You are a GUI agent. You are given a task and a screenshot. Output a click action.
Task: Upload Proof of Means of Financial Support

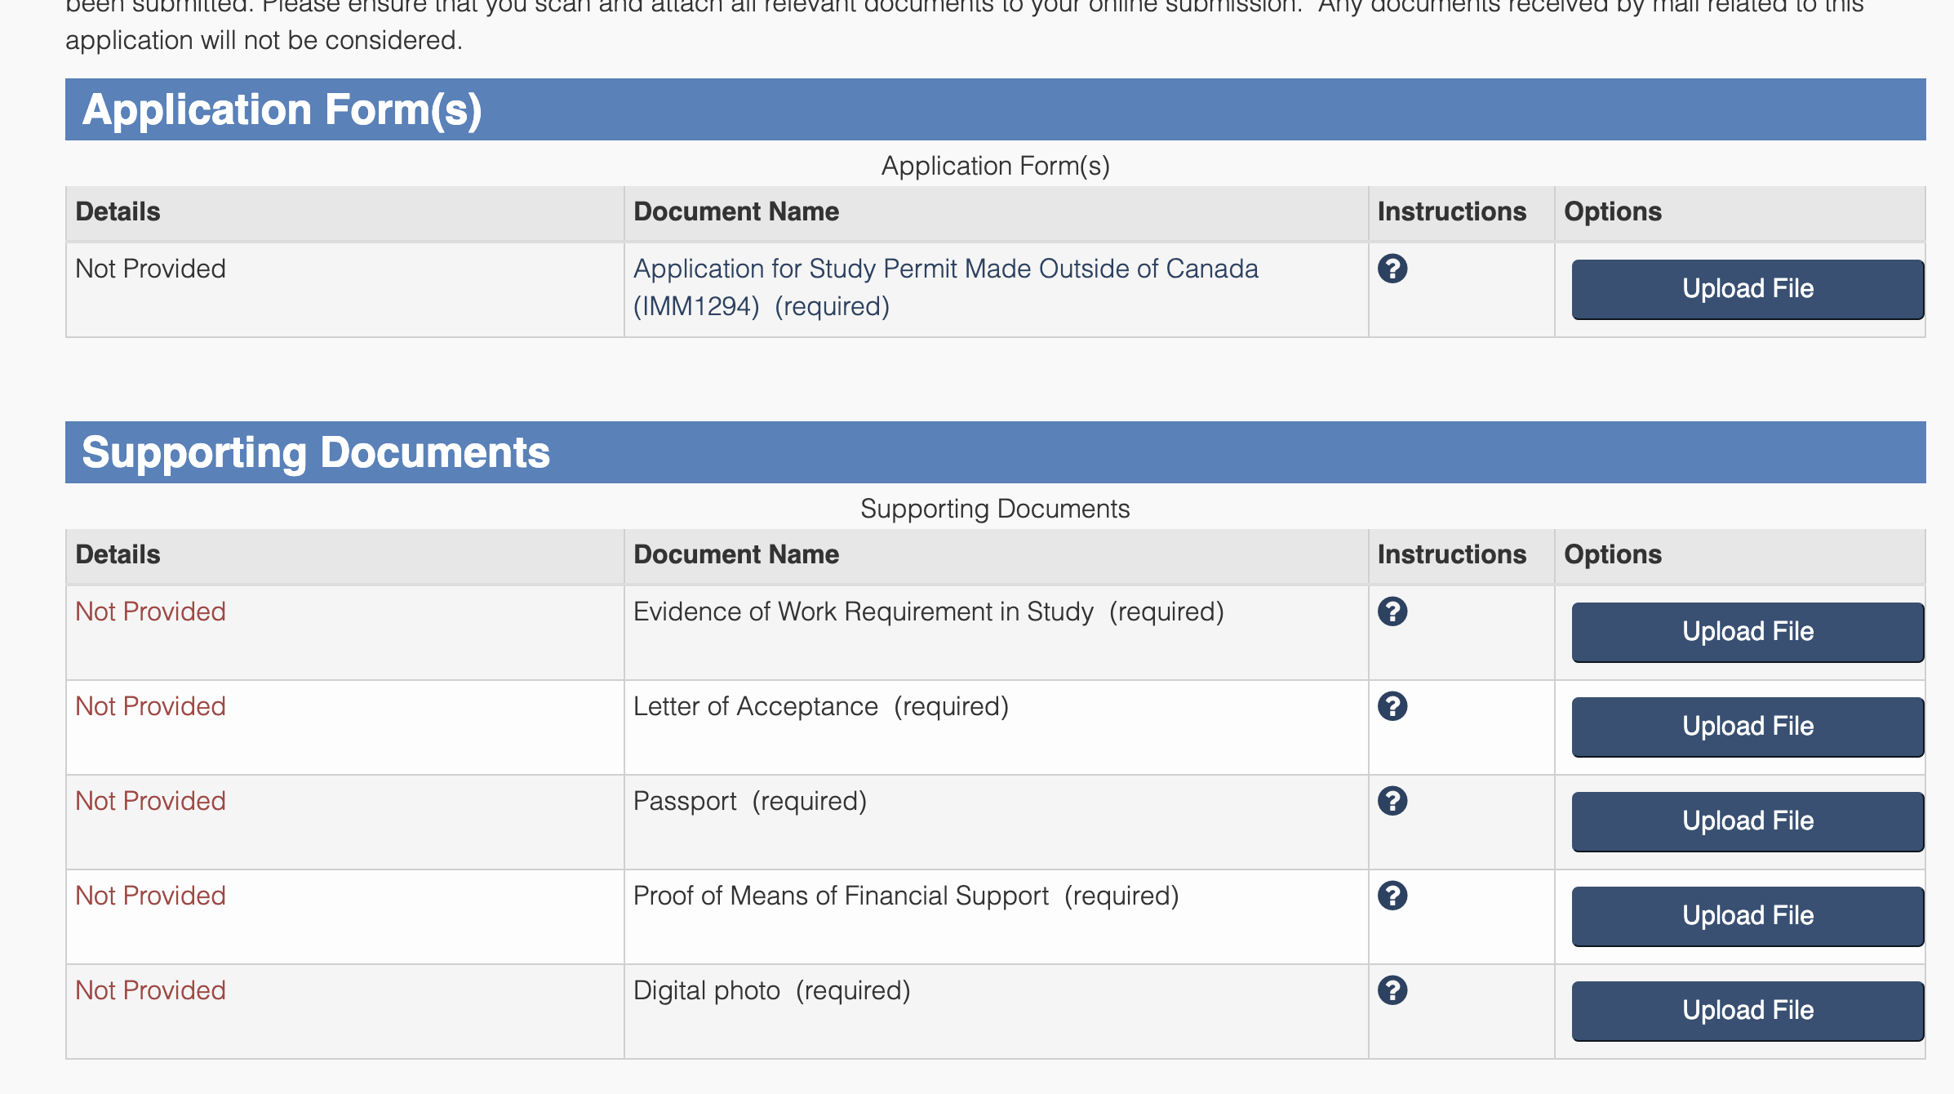(x=1747, y=916)
